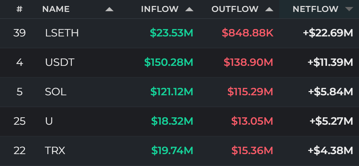Viewport: 359px width, 166px height.
Task: Click the # rank column header
Action: 20,9
